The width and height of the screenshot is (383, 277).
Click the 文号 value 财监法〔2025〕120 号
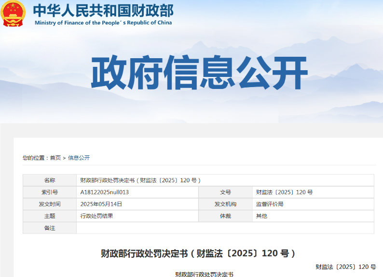[x=284, y=192]
